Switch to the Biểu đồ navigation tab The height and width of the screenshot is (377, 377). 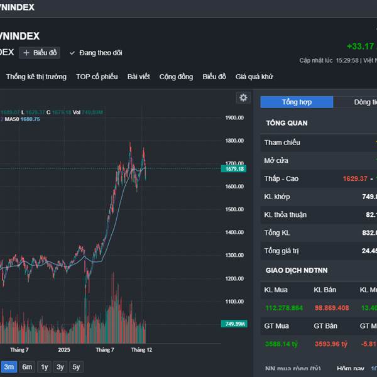coord(214,77)
